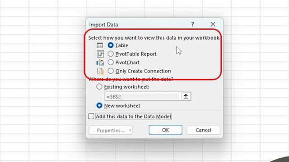Open the Properties dropdown arrow

click(x=130, y=130)
